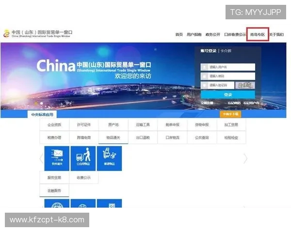The width and height of the screenshot is (291, 232).
Task: Open the 公自用物品 person-with-cart tile
Action: tap(83, 159)
